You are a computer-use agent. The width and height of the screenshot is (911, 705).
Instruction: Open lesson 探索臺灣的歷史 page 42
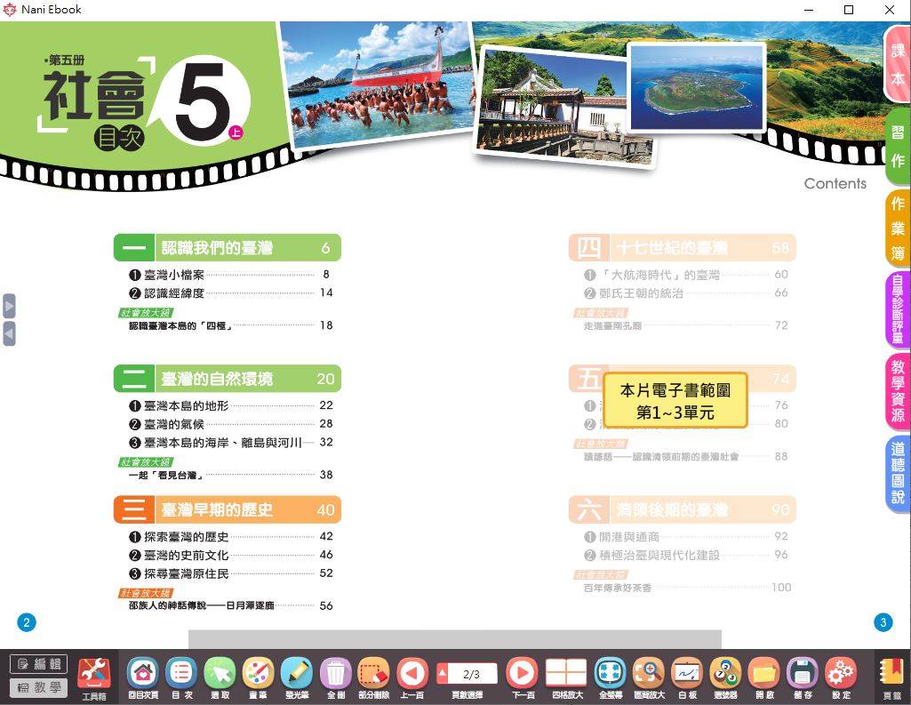tap(230, 536)
